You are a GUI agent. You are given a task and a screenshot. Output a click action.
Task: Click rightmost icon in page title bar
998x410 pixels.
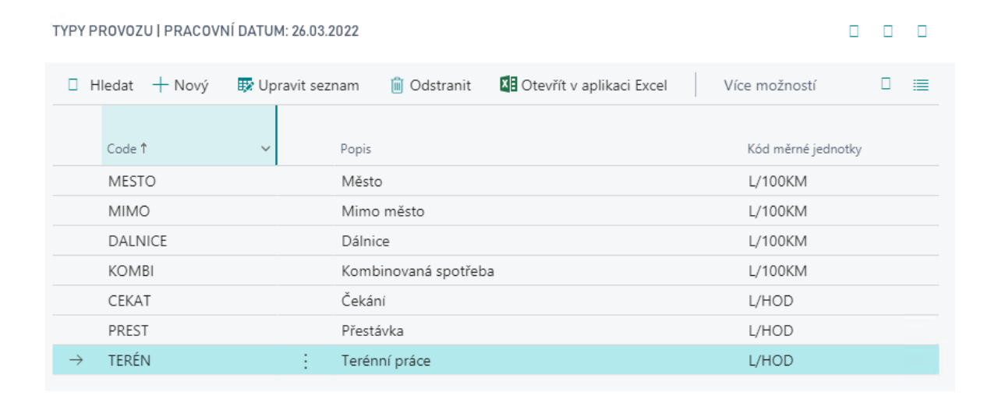[x=922, y=31]
